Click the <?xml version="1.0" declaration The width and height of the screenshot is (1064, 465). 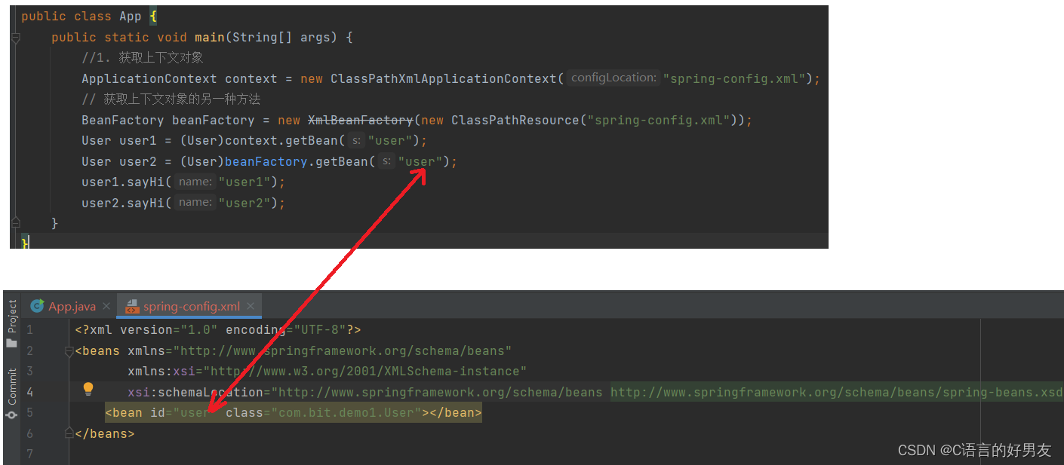pos(146,330)
